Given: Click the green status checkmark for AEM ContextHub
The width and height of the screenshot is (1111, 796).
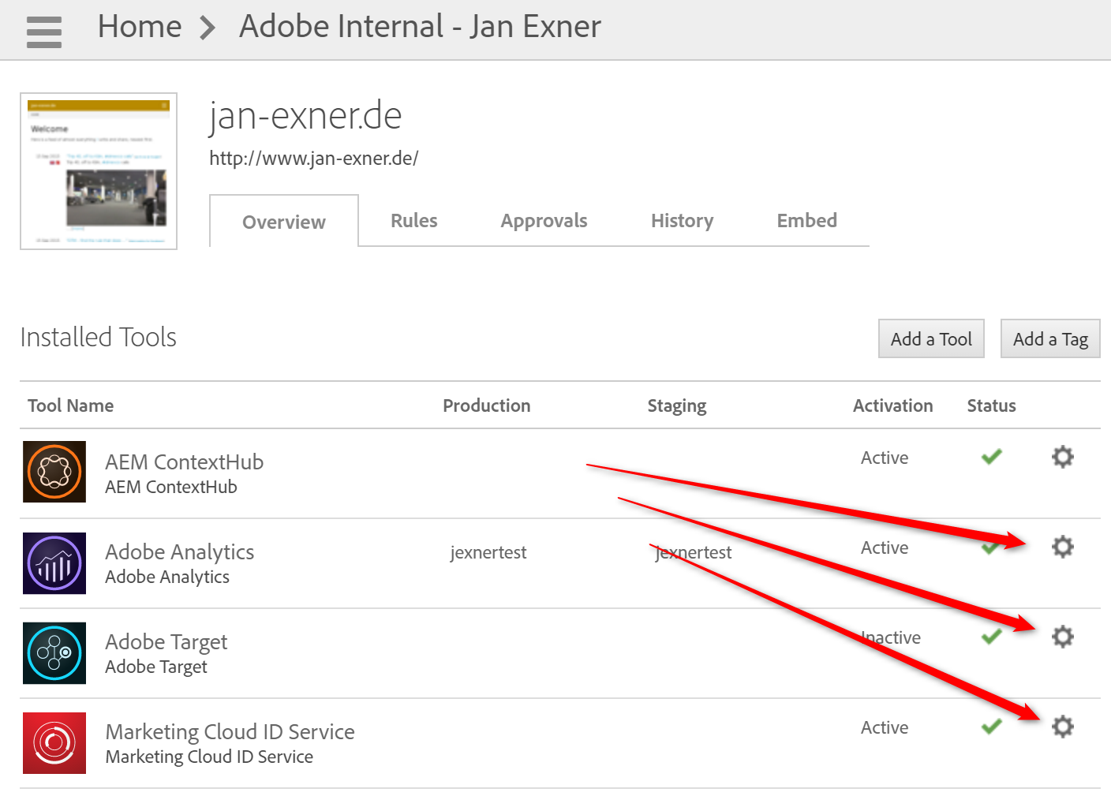Looking at the screenshot, I should (991, 457).
